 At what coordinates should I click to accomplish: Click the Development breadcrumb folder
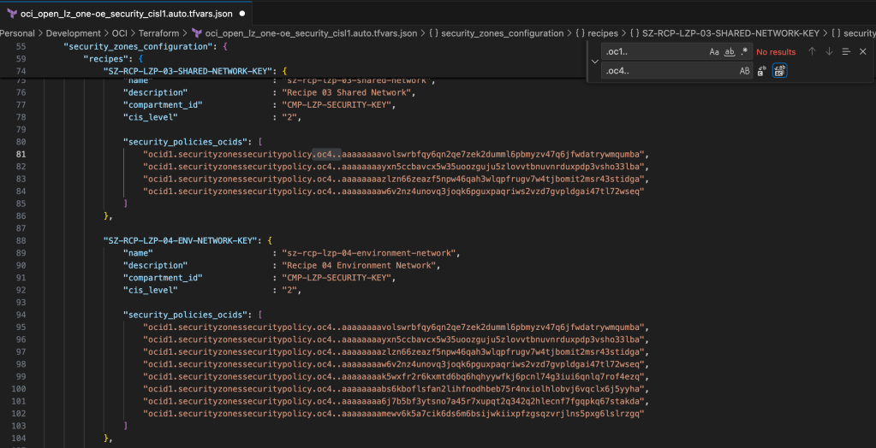[x=73, y=33]
